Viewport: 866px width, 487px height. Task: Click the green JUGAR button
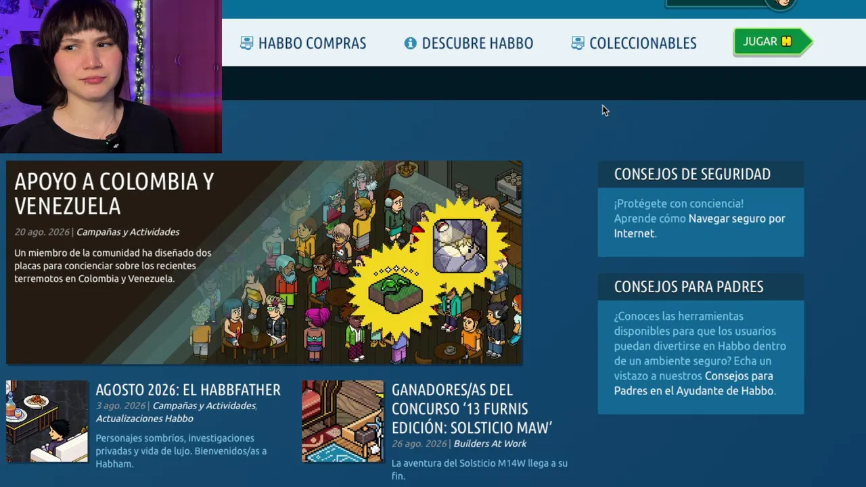pos(772,42)
